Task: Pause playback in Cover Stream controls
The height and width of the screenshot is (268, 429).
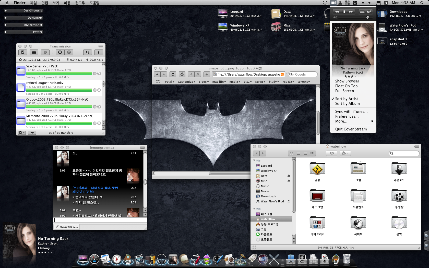Action: point(344,12)
